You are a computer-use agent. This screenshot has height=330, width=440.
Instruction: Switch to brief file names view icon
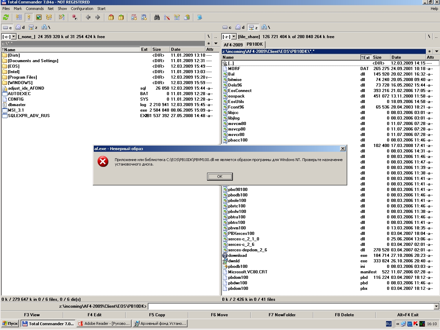[x=19, y=17]
